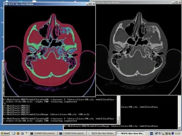
Task: Click the background console's scrollbar down arrow
Action: [x=179, y=128]
